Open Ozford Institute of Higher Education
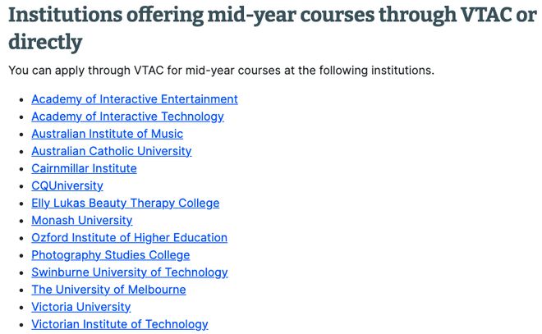Viewport: 542px width, 334px height. coord(129,237)
